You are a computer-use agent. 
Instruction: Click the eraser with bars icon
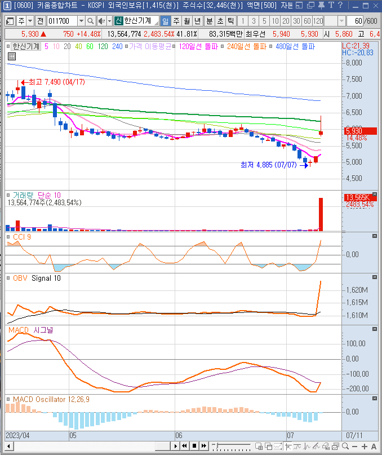click(326, 447)
